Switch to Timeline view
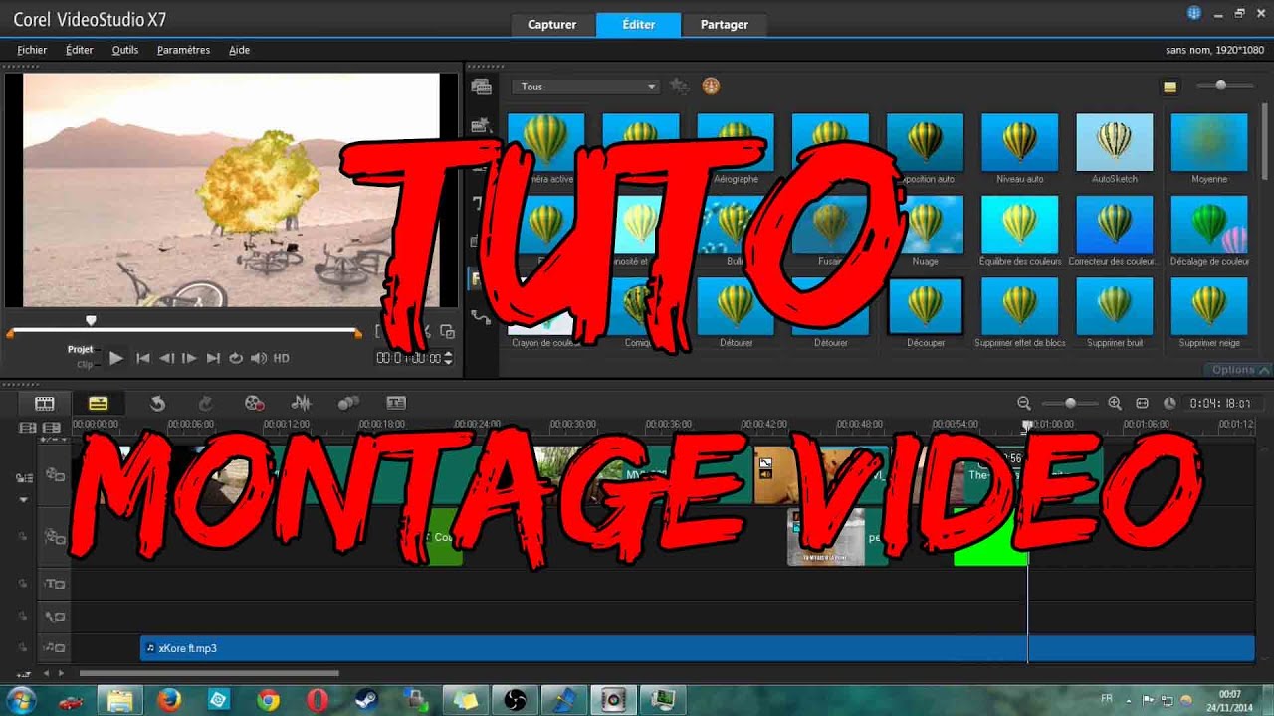Screen dimensions: 1274x716 coord(98,403)
